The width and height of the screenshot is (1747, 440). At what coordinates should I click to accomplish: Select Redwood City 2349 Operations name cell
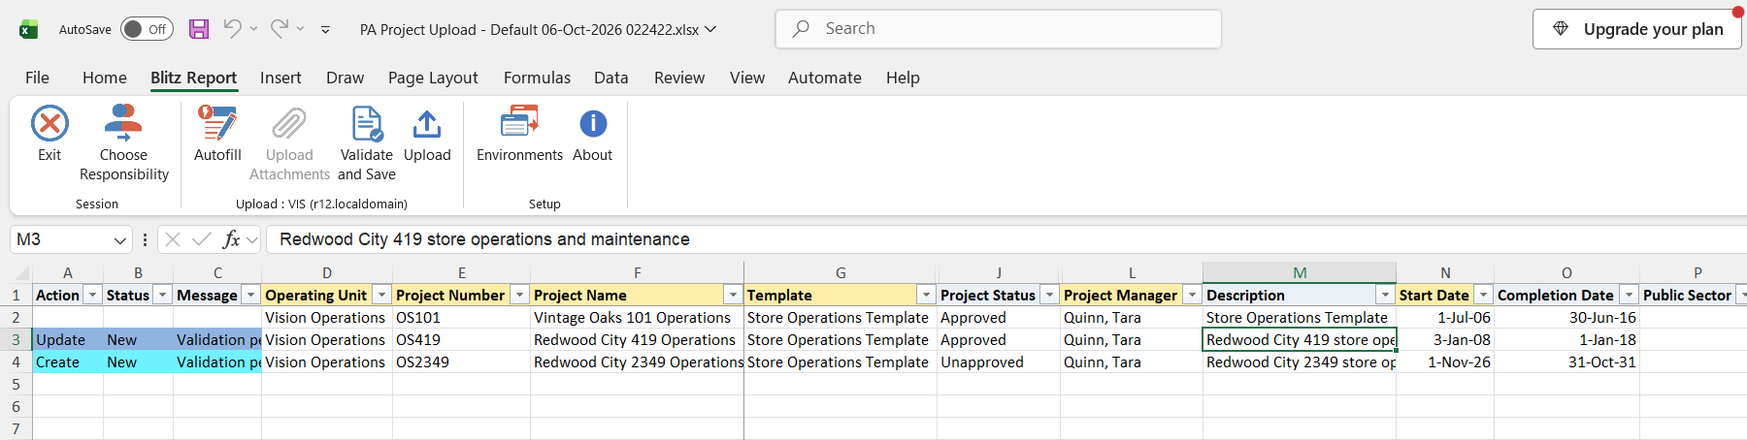coord(637,362)
